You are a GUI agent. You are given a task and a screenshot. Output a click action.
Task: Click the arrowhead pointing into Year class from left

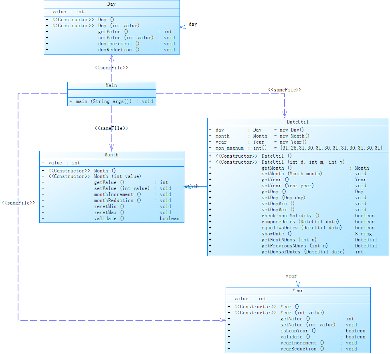click(x=222, y=320)
